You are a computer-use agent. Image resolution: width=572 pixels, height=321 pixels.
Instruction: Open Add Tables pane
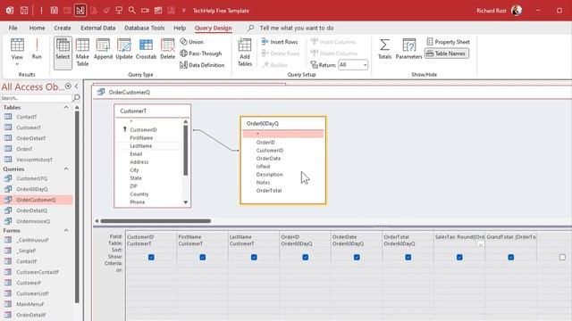click(244, 53)
